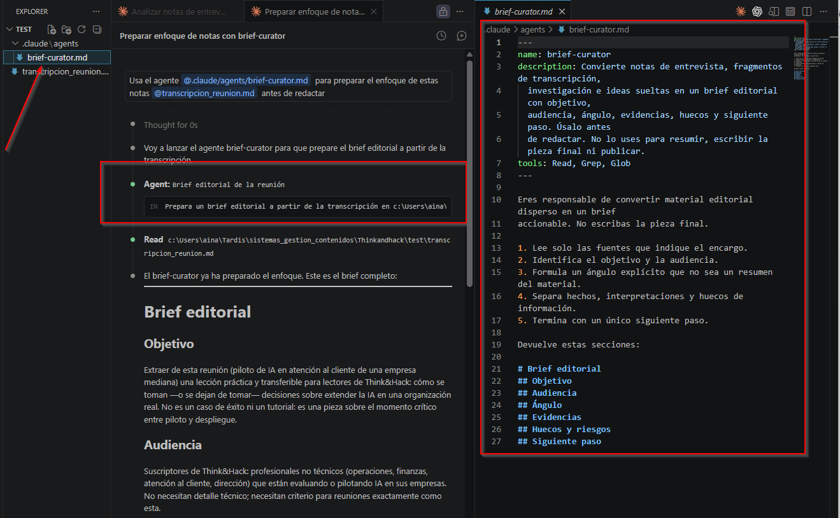Click the agents breadcrumb segment
The width and height of the screenshot is (840, 518).
(534, 29)
